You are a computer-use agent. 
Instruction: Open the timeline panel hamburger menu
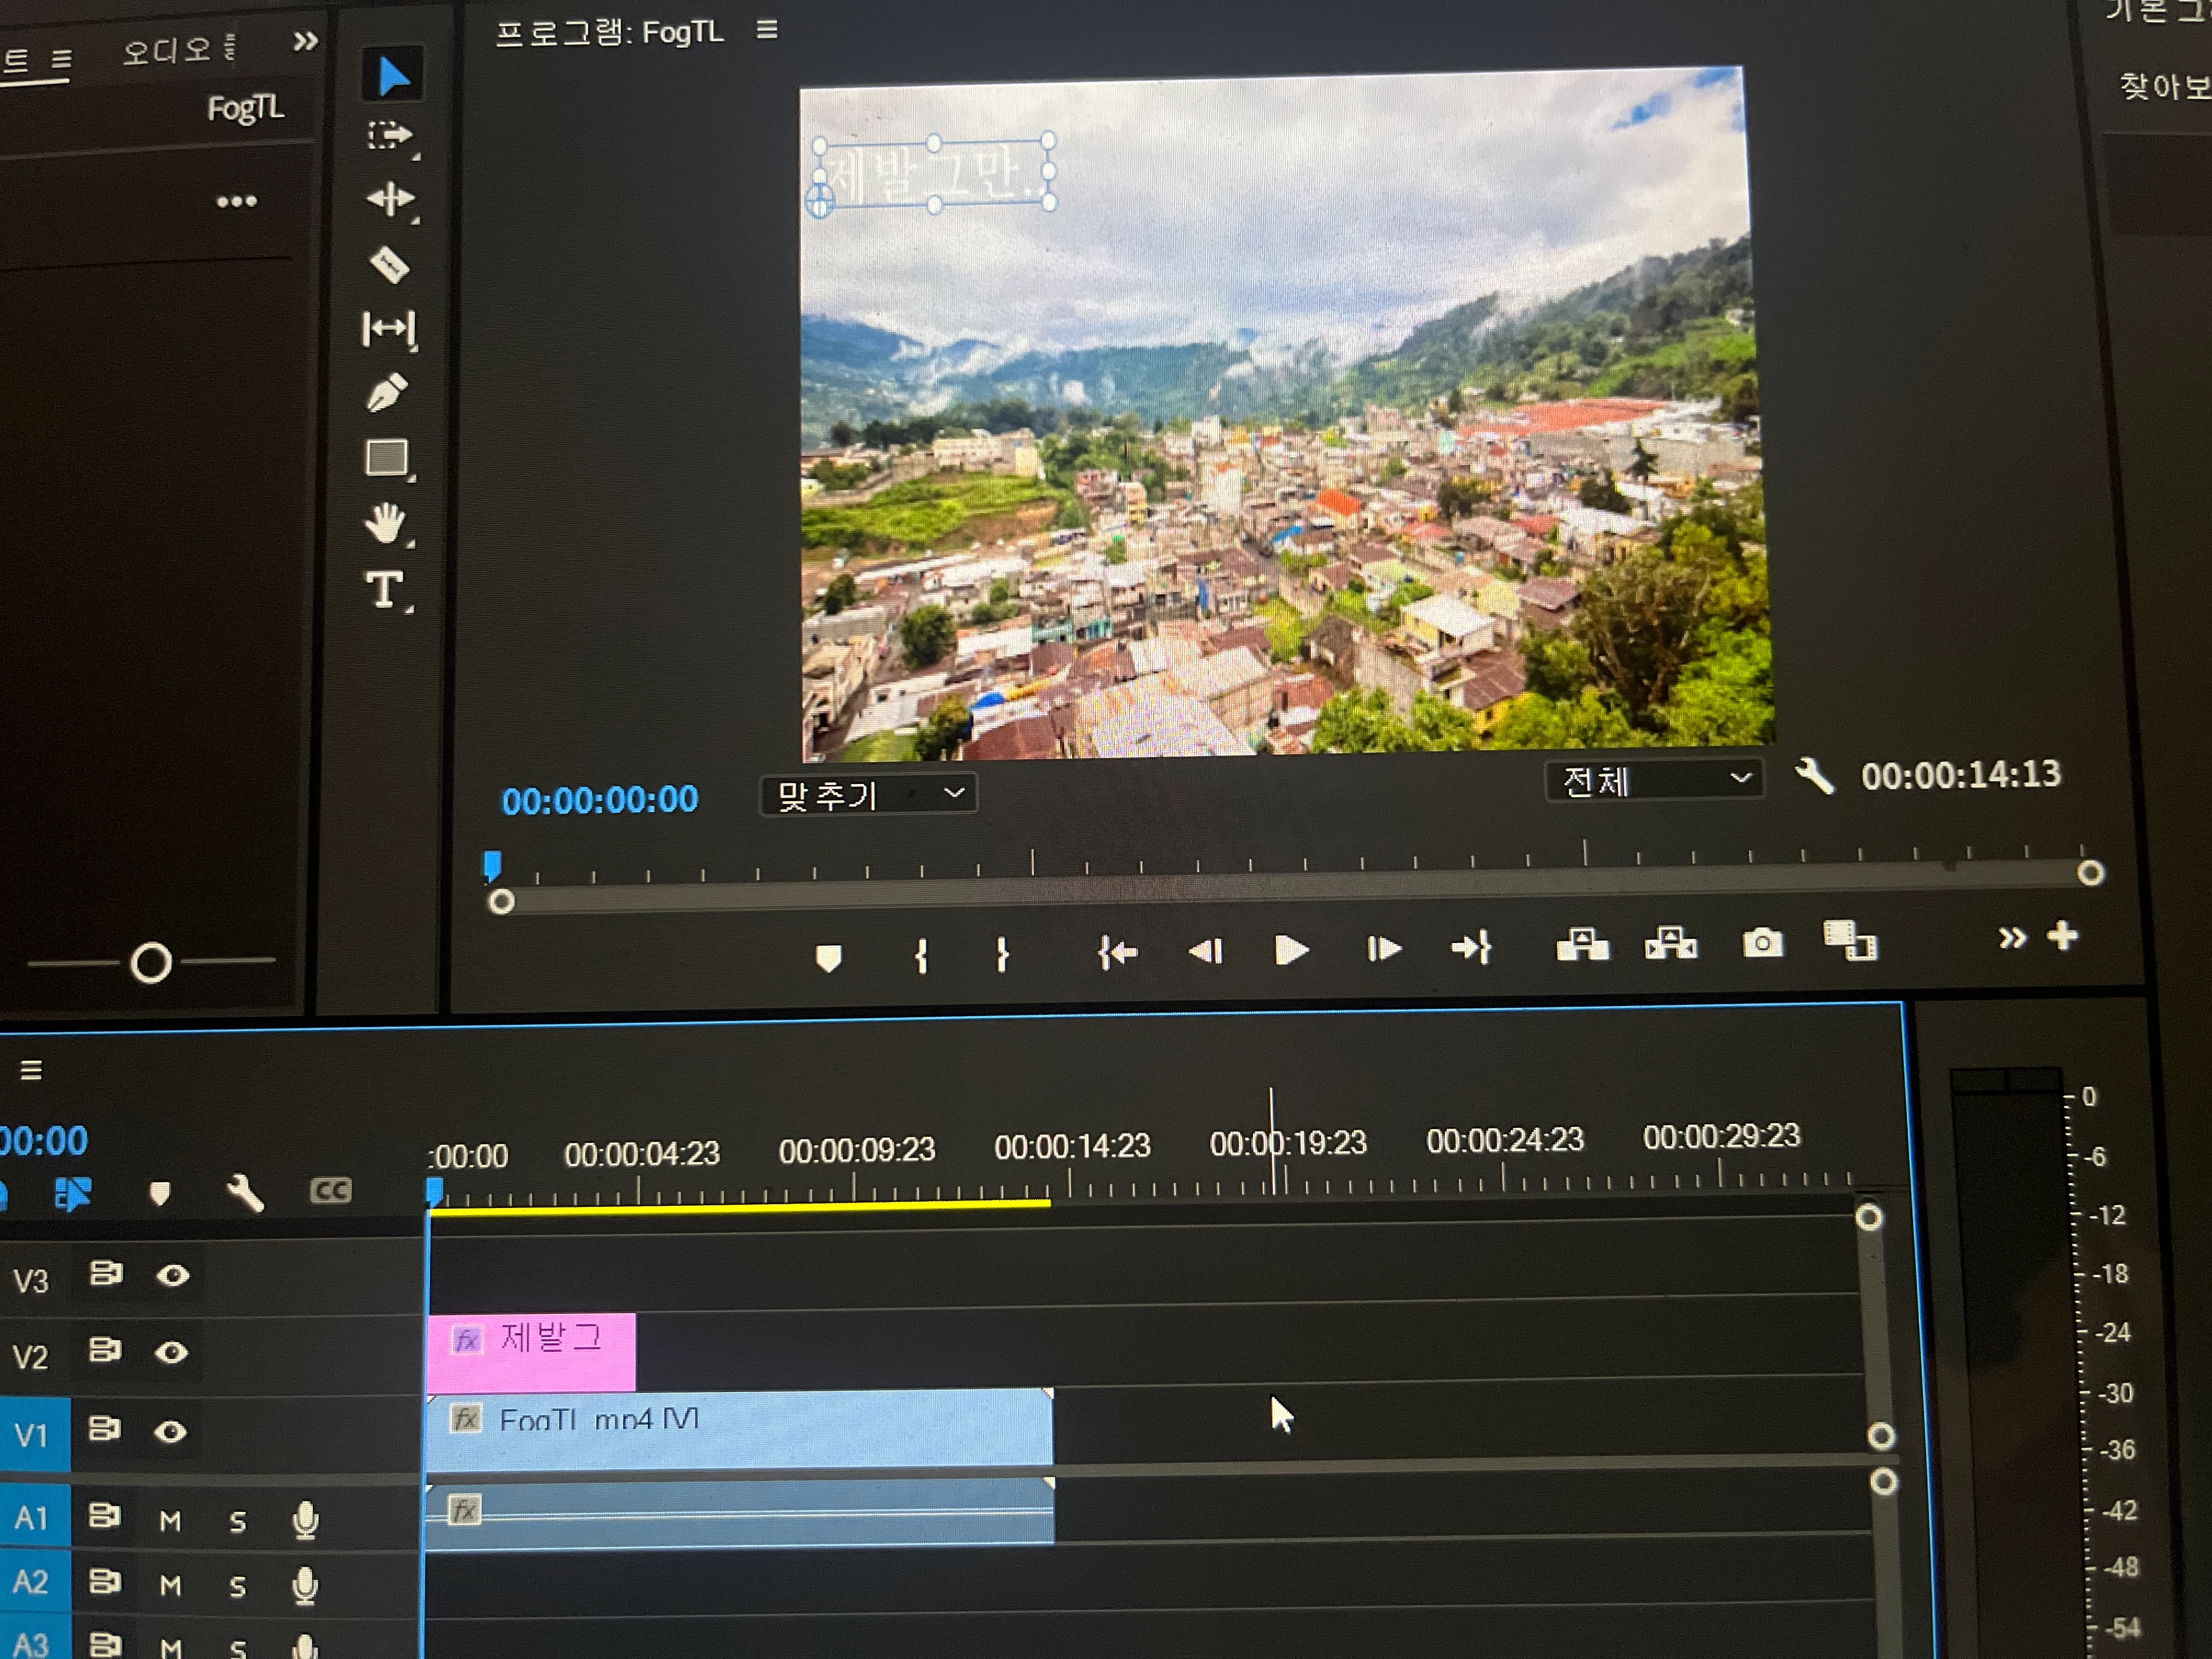pos(31,1070)
